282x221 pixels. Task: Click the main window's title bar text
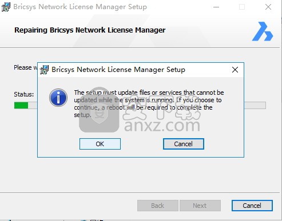[x=80, y=7]
